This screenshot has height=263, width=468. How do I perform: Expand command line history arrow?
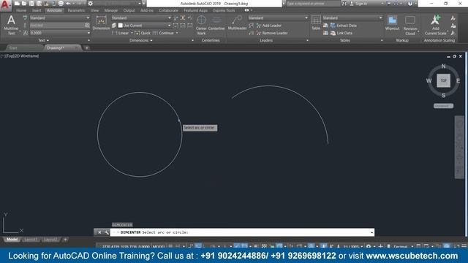coord(372,232)
